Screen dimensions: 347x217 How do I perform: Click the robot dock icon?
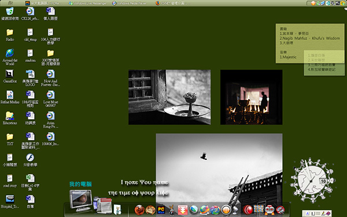[270, 209]
